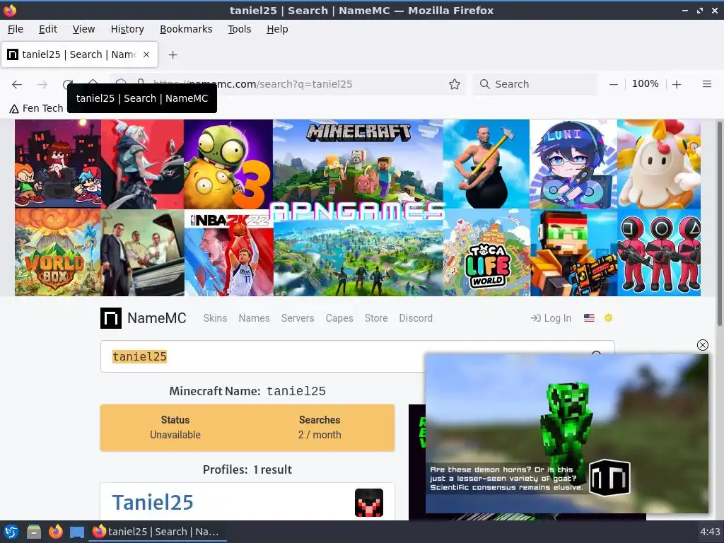Click the "2 / month" searches value

point(320,435)
